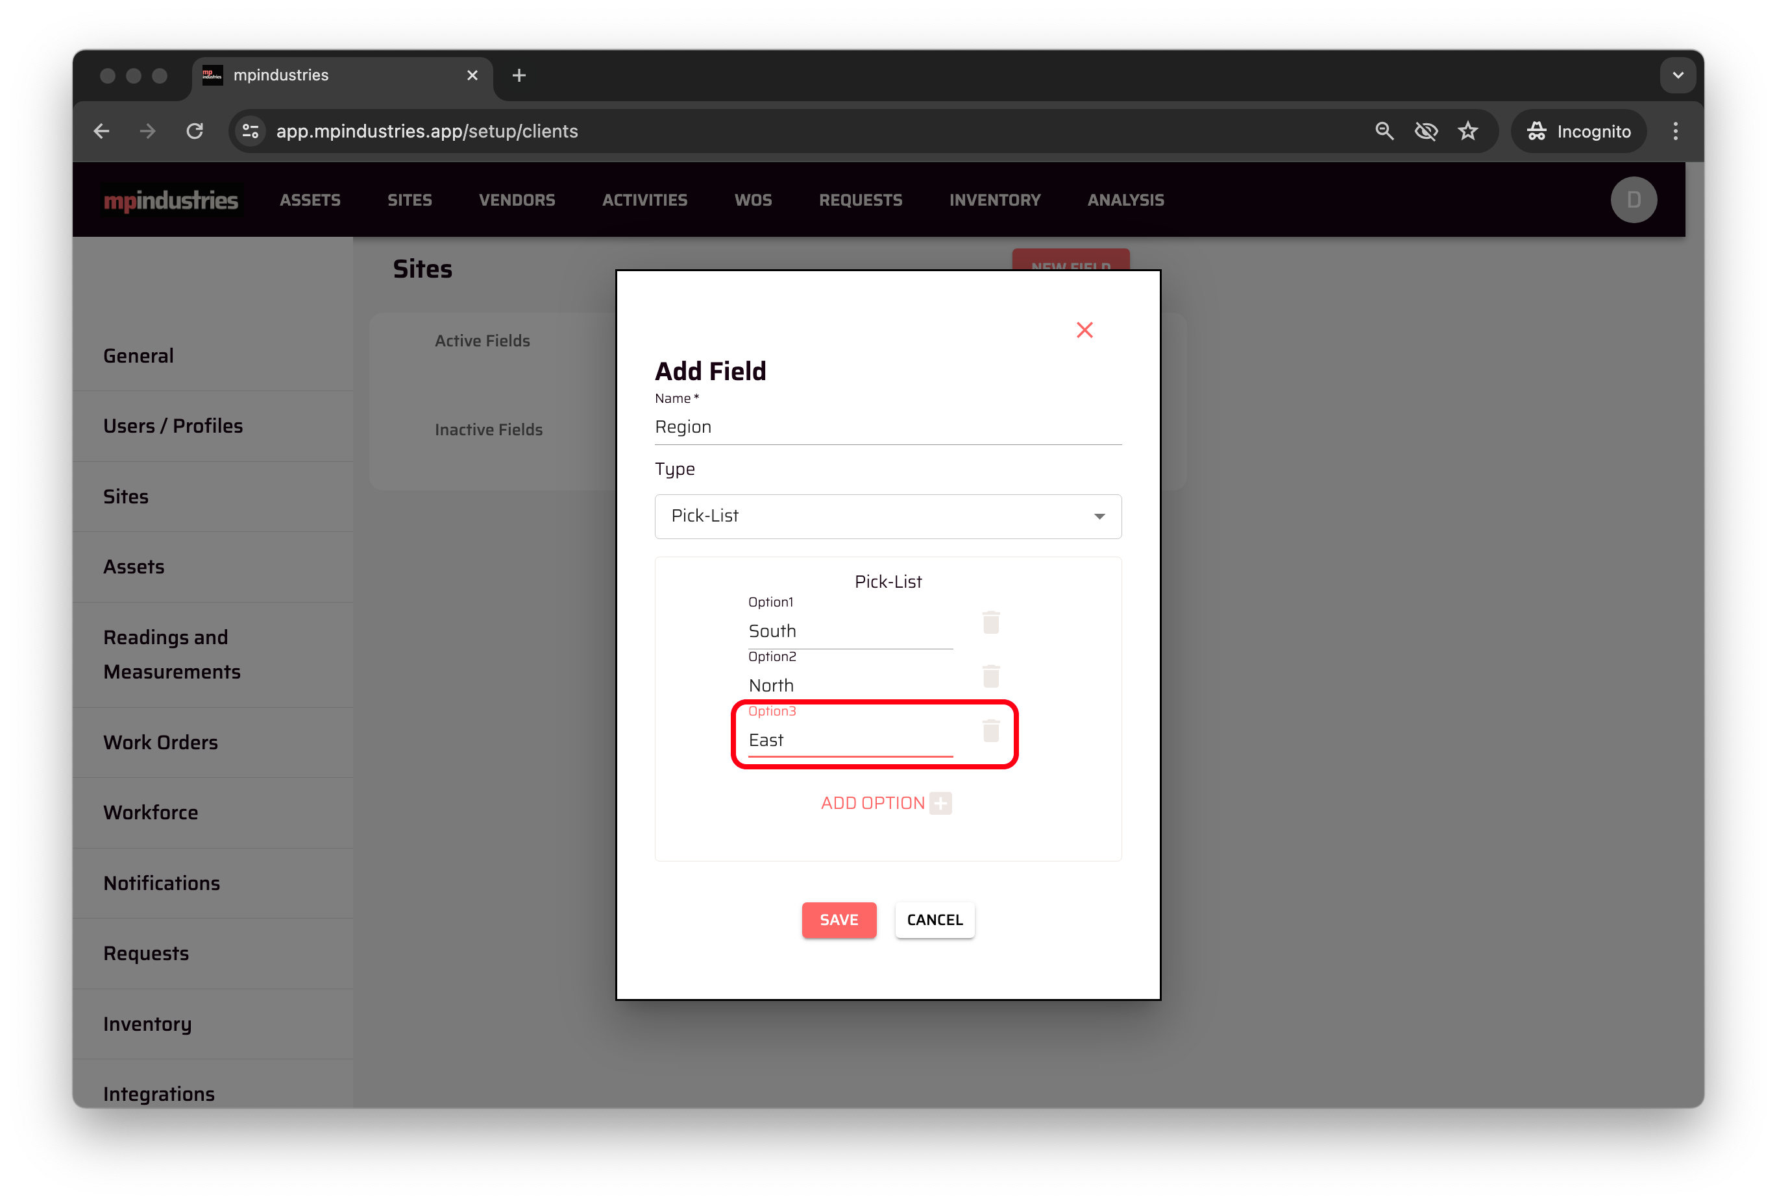Delete the North option with trash icon

click(990, 677)
